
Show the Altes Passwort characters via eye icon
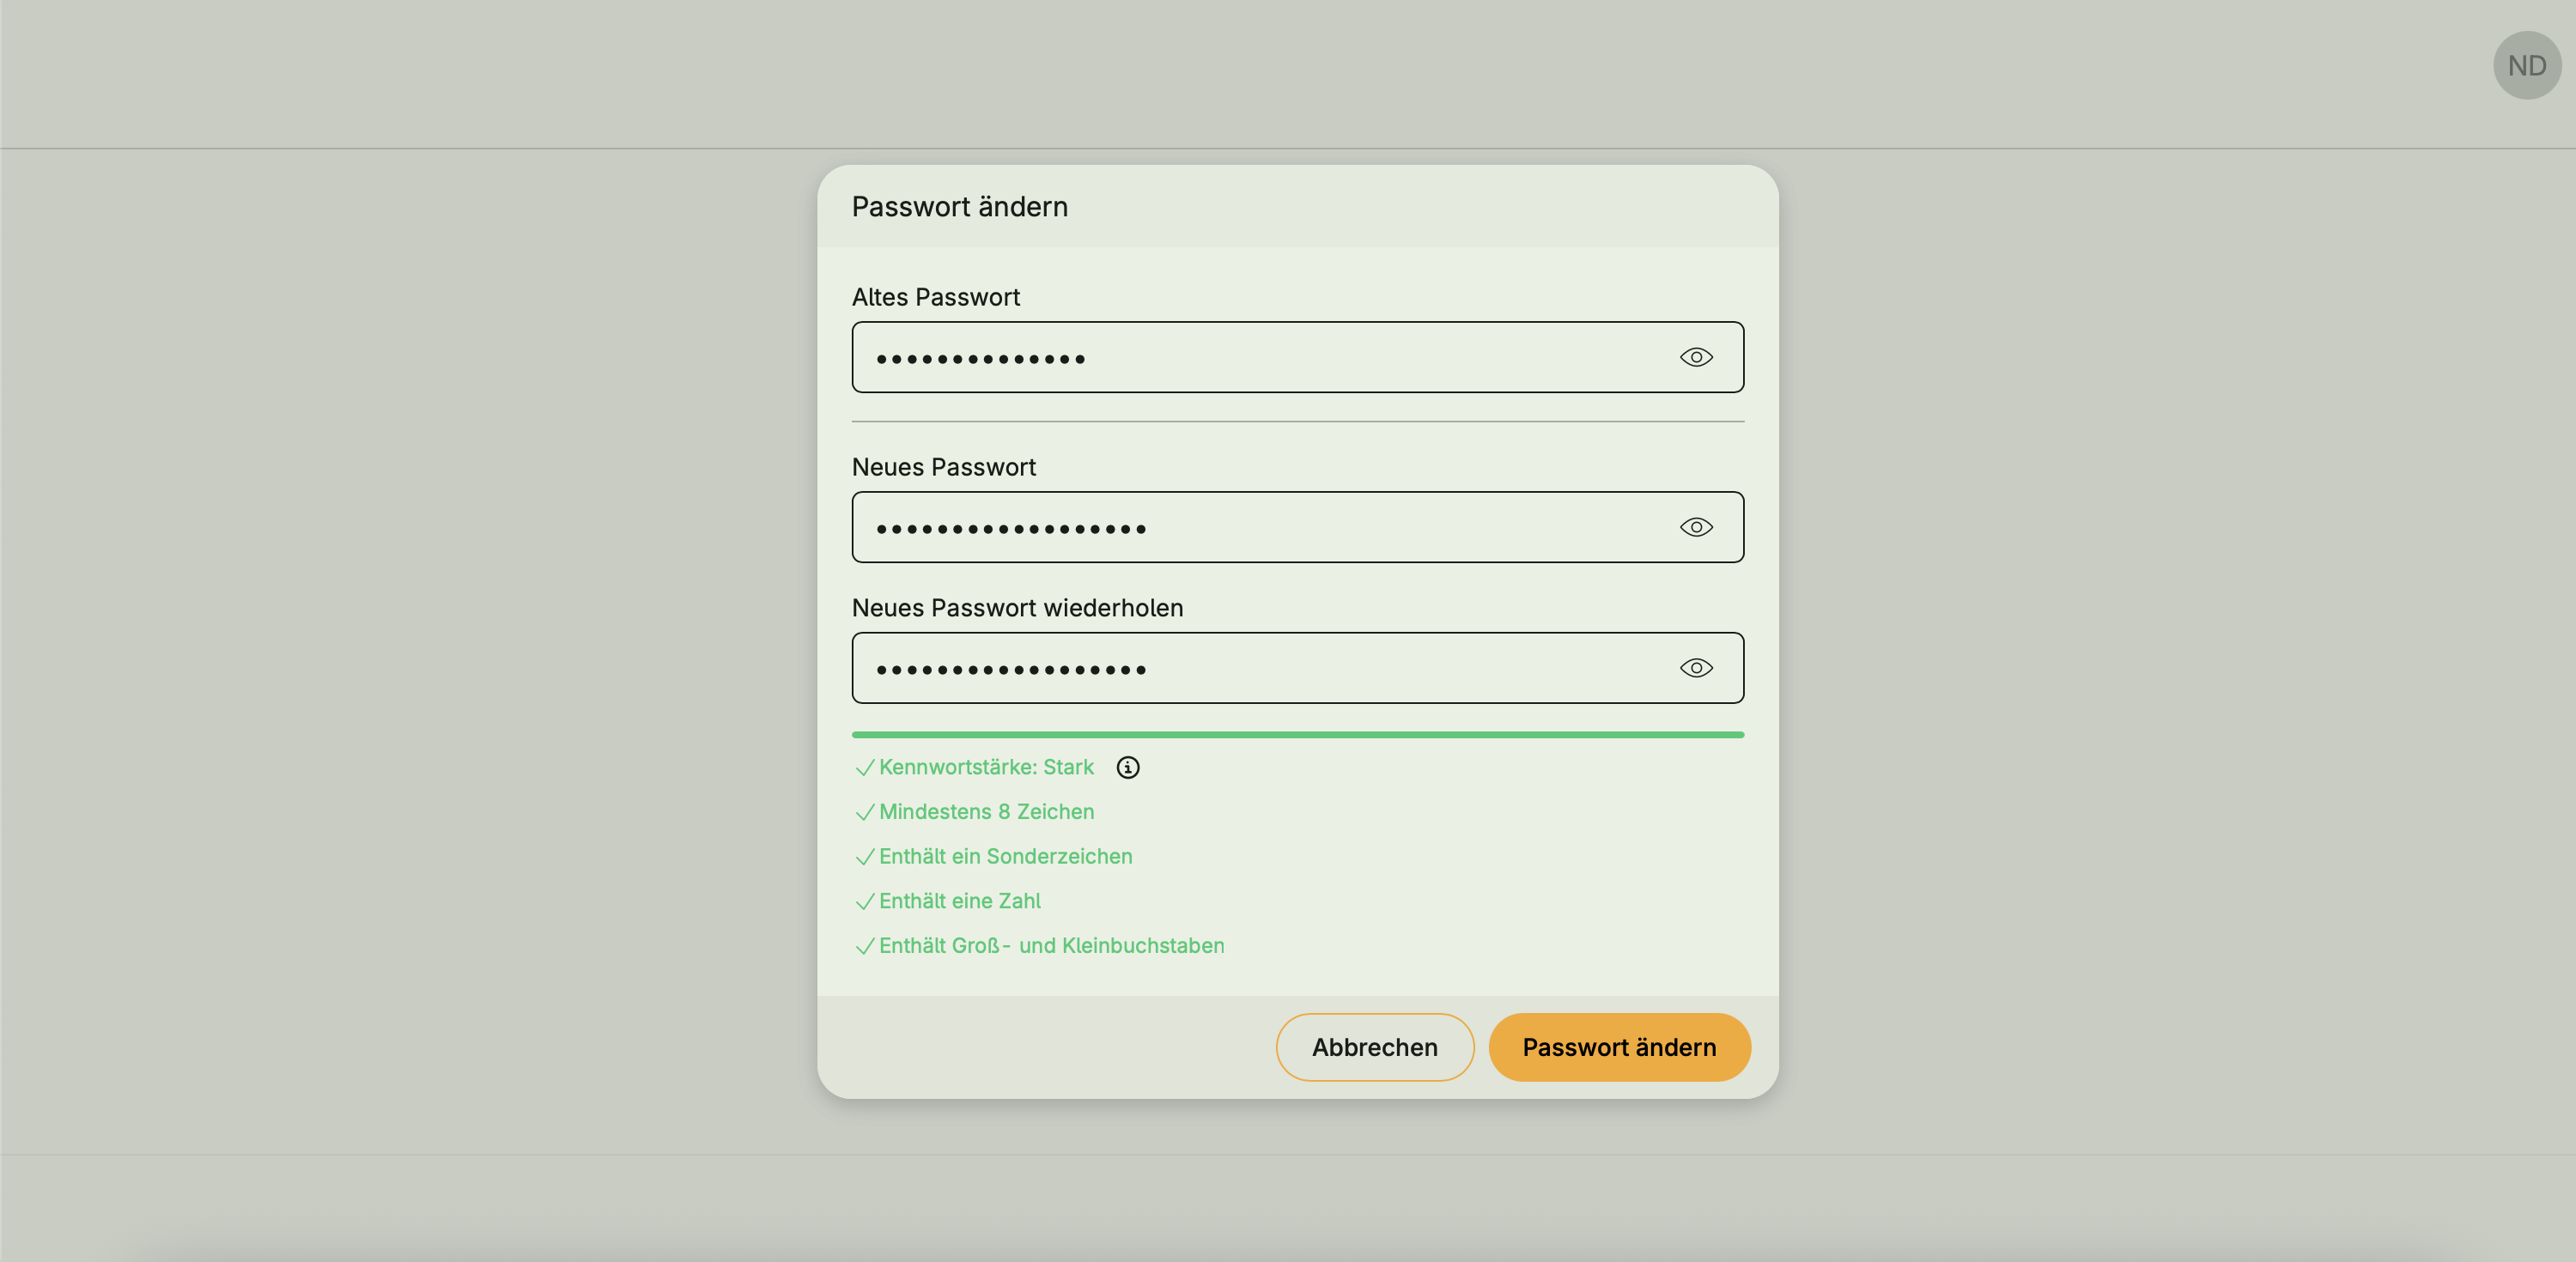coord(1696,357)
